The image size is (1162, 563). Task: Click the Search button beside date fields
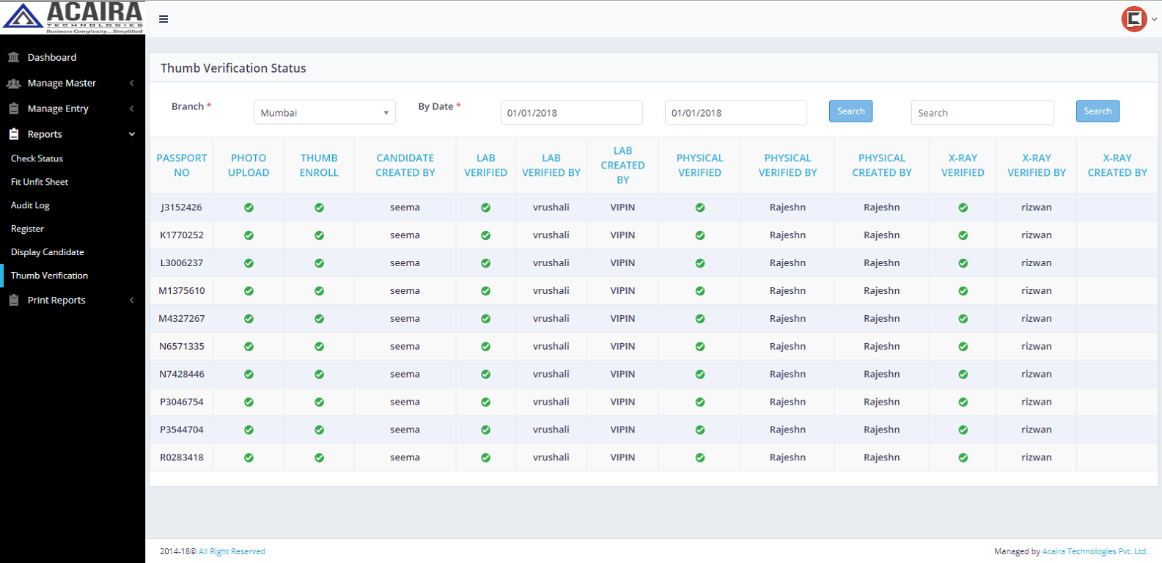coord(850,111)
